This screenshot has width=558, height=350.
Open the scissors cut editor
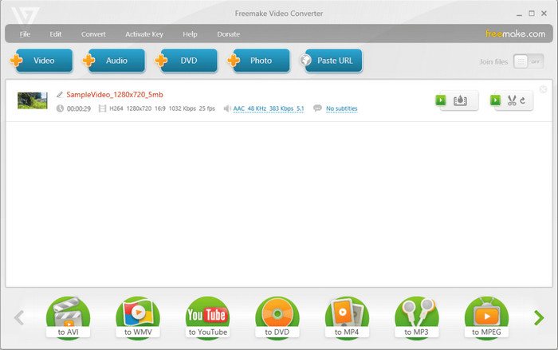[512, 100]
